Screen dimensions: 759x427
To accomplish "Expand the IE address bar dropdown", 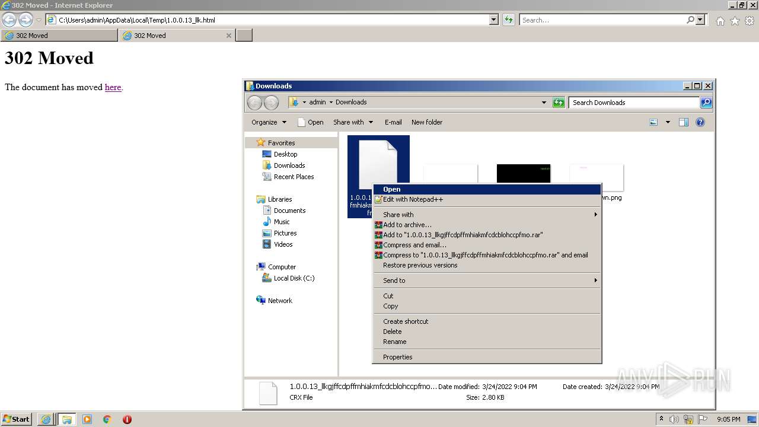I will pos(494,20).
